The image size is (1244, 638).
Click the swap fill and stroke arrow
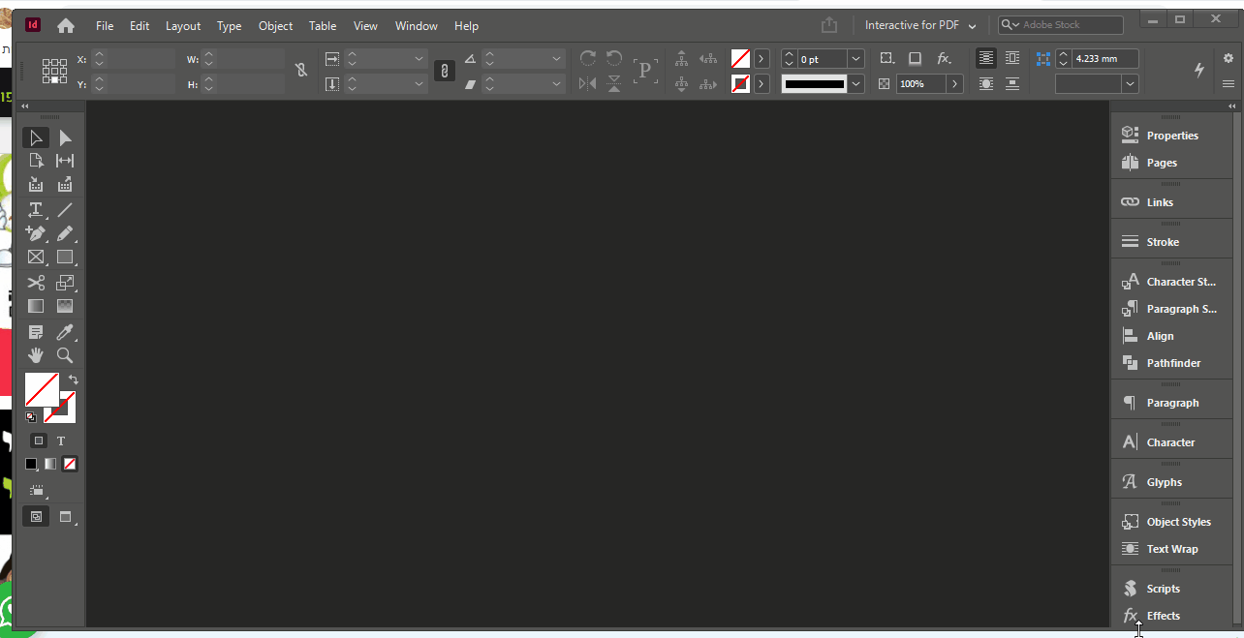(73, 380)
